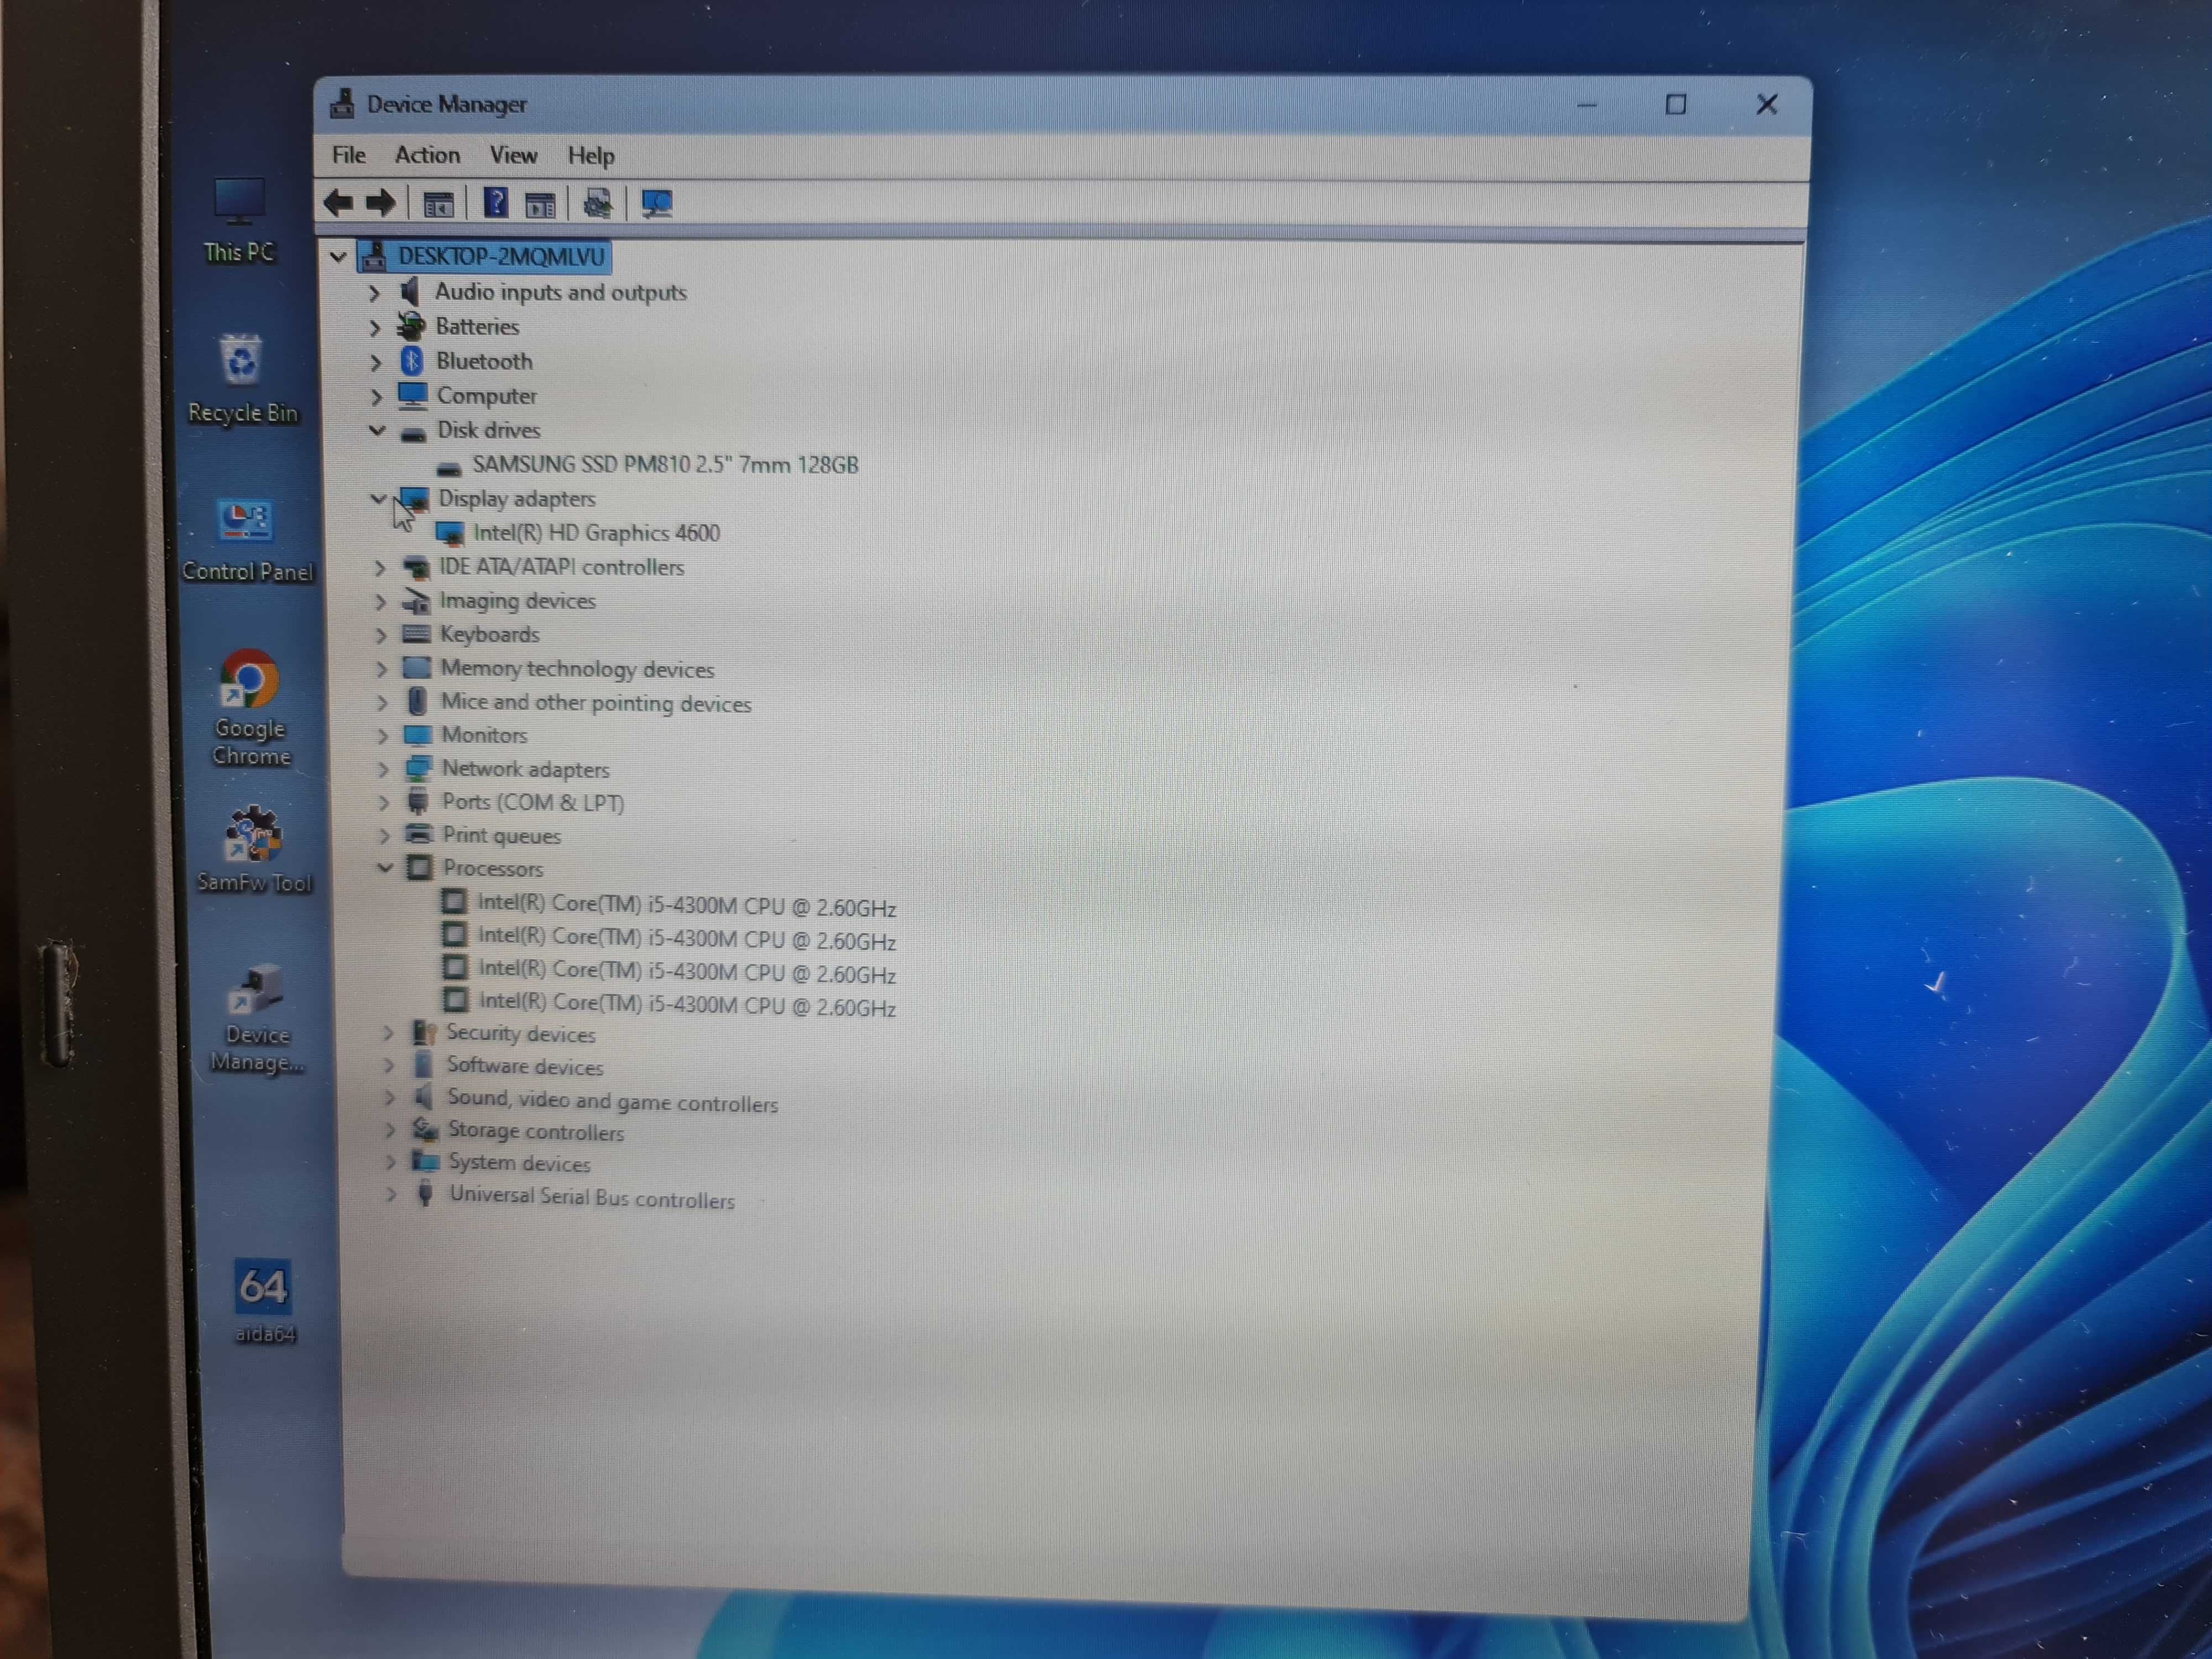The height and width of the screenshot is (1659, 2212).
Task: Select Sound, video and game controllers
Action: pos(612,1101)
